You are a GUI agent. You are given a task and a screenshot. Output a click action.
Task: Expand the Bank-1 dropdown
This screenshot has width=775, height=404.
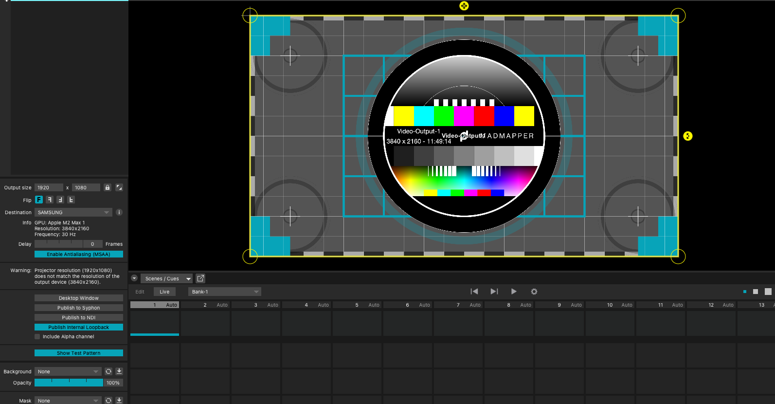coord(224,292)
